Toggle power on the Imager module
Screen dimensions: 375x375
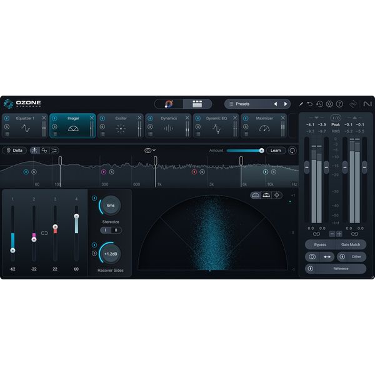click(x=54, y=118)
